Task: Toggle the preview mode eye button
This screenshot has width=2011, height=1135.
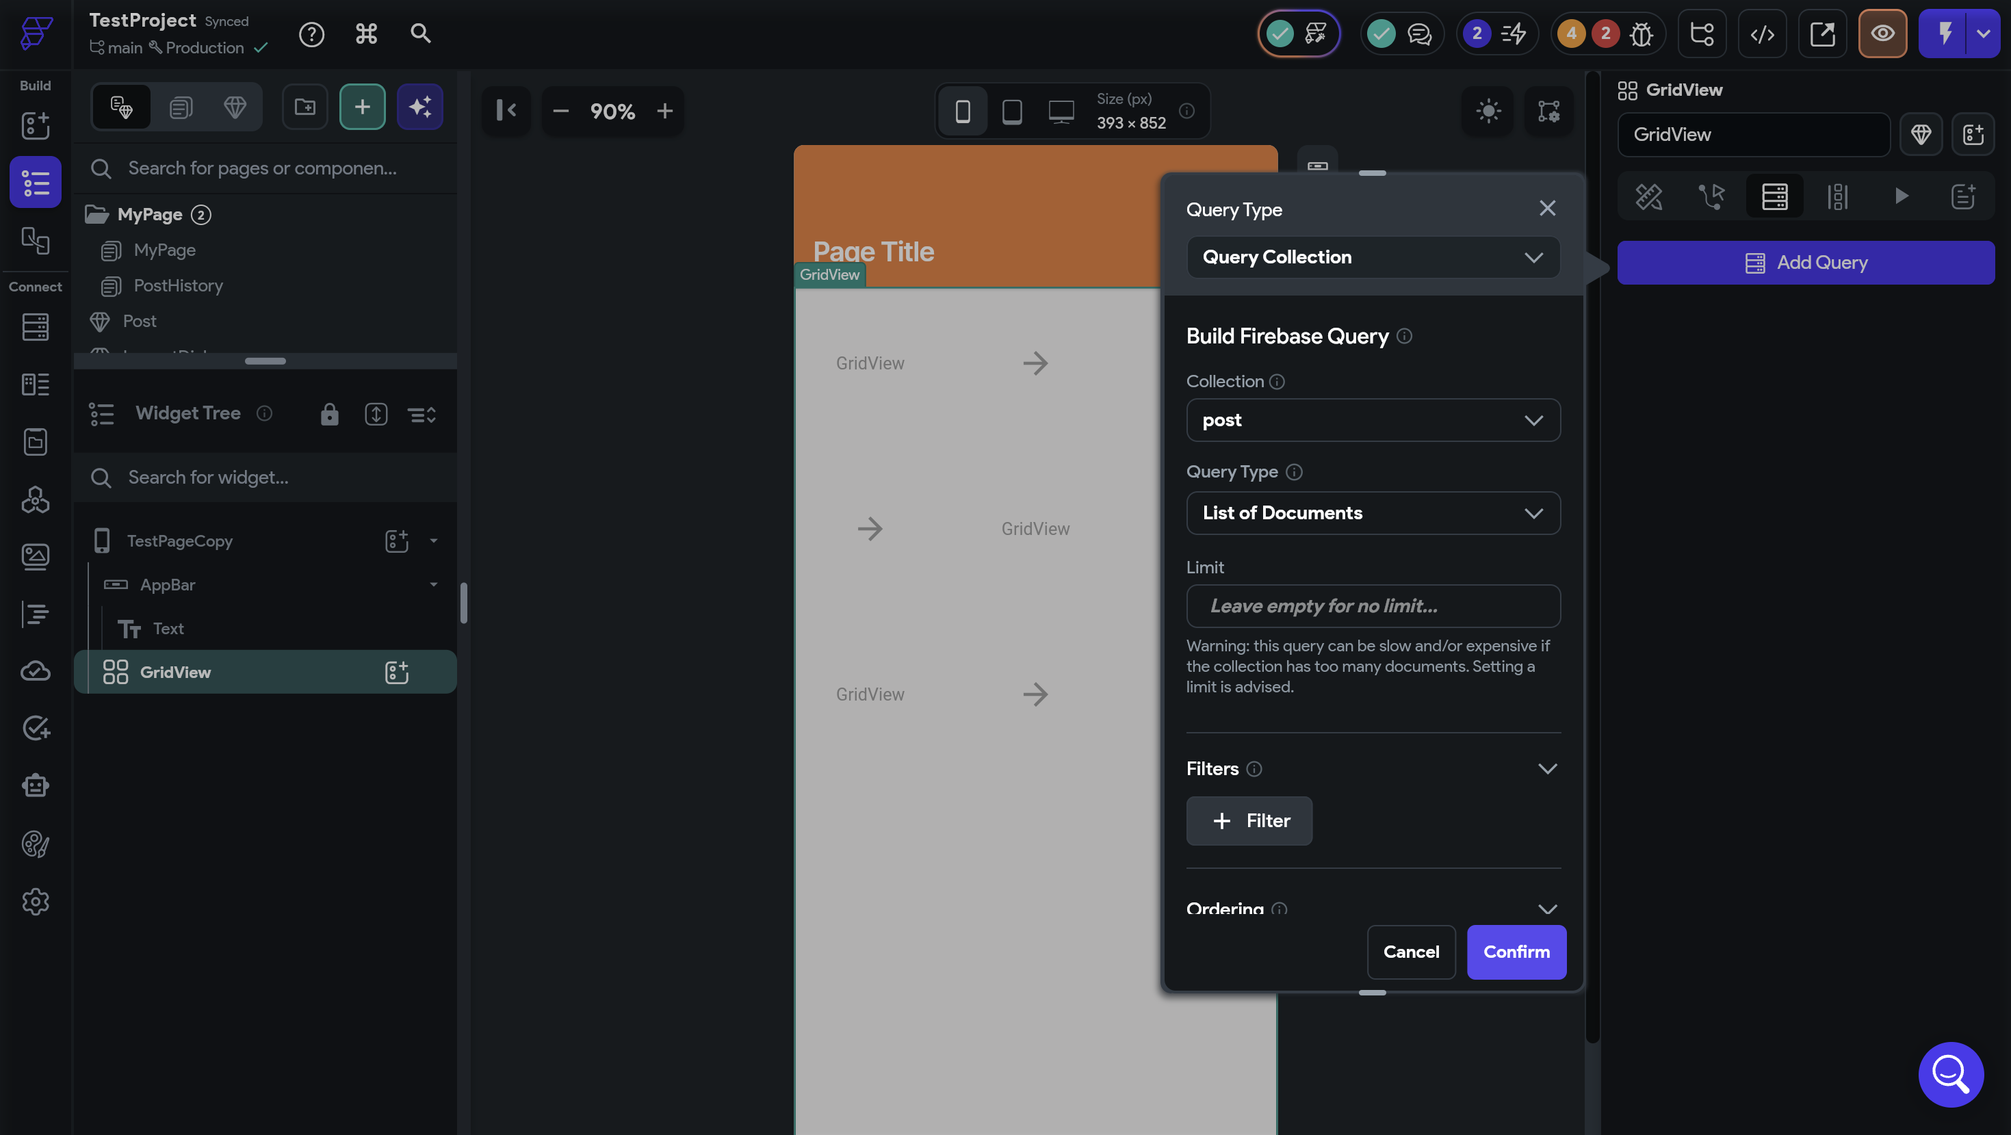Action: [1882, 34]
